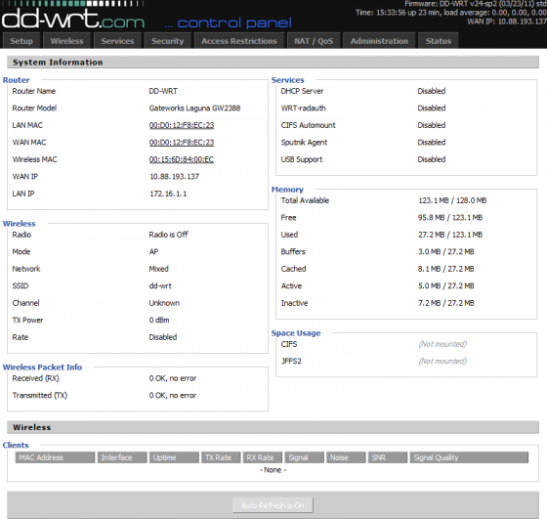
Task: Click the Transmitted (TX) 0 OK value
Action: click(x=173, y=396)
